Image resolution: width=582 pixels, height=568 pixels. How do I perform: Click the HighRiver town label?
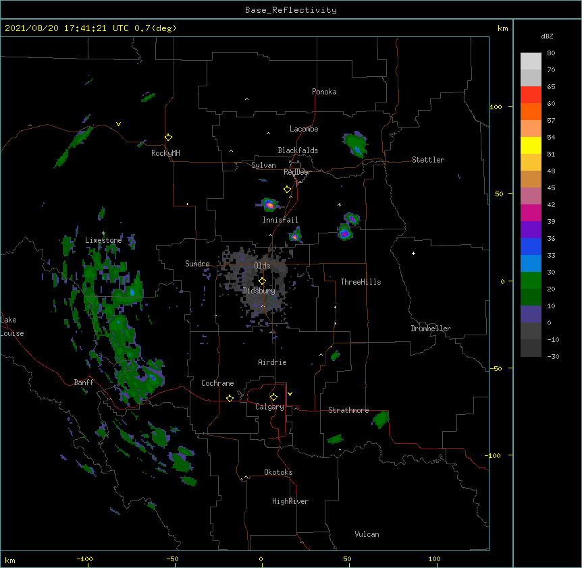point(290,501)
